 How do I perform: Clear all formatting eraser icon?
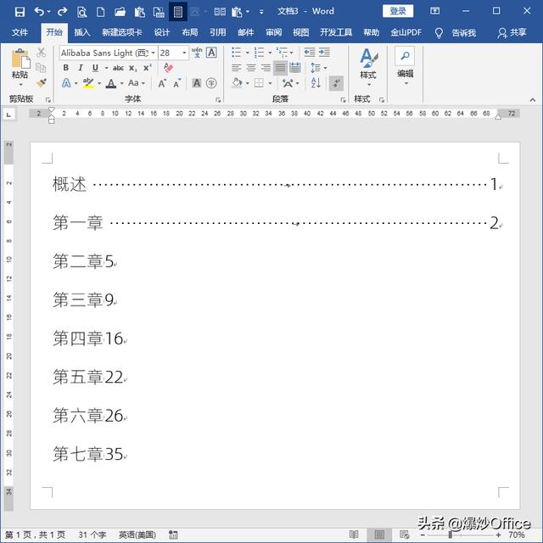(168, 68)
